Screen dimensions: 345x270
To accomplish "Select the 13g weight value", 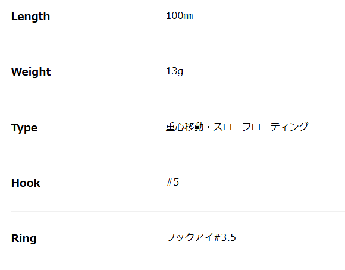I will click(x=174, y=71).
